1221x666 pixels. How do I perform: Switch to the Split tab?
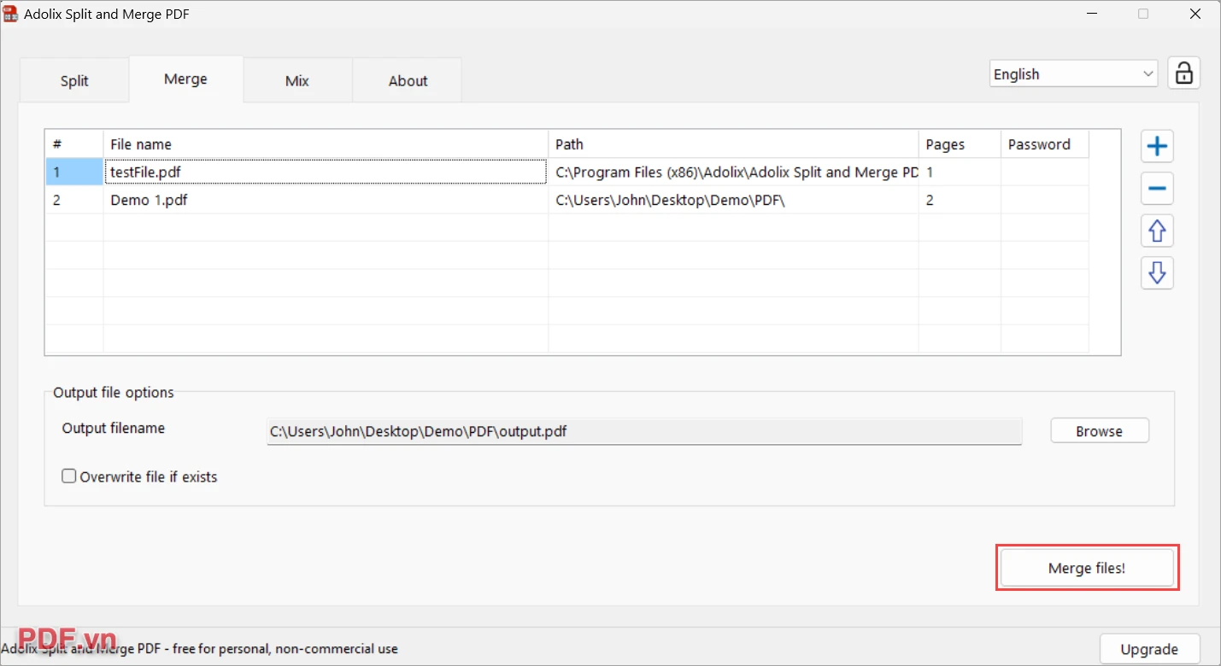pos(74,81)
